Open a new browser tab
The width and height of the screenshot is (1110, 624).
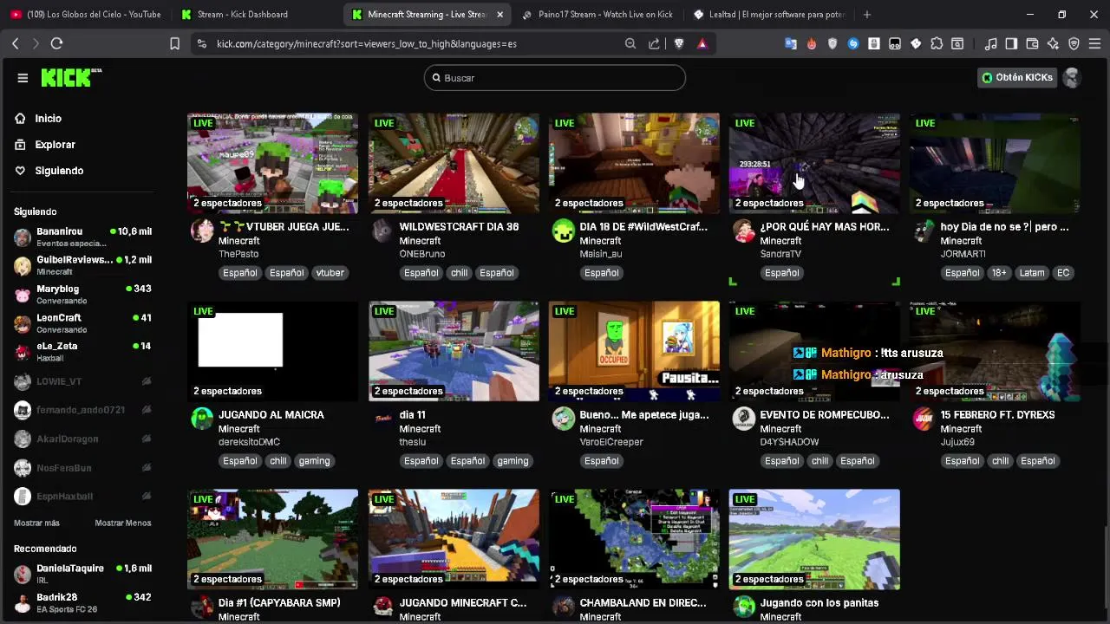(x=867, y=15)
